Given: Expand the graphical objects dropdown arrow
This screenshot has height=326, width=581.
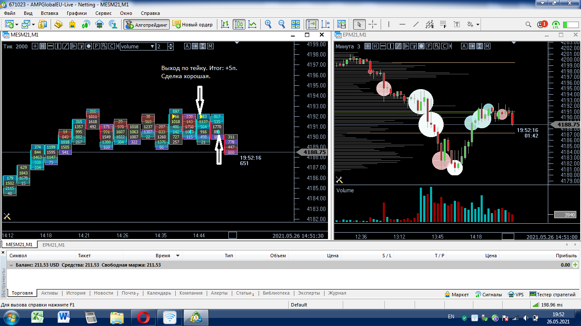Looking at the screenshot, I should (x=478, y=24).
